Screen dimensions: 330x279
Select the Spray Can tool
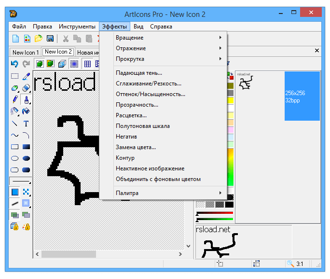(15, 111)
